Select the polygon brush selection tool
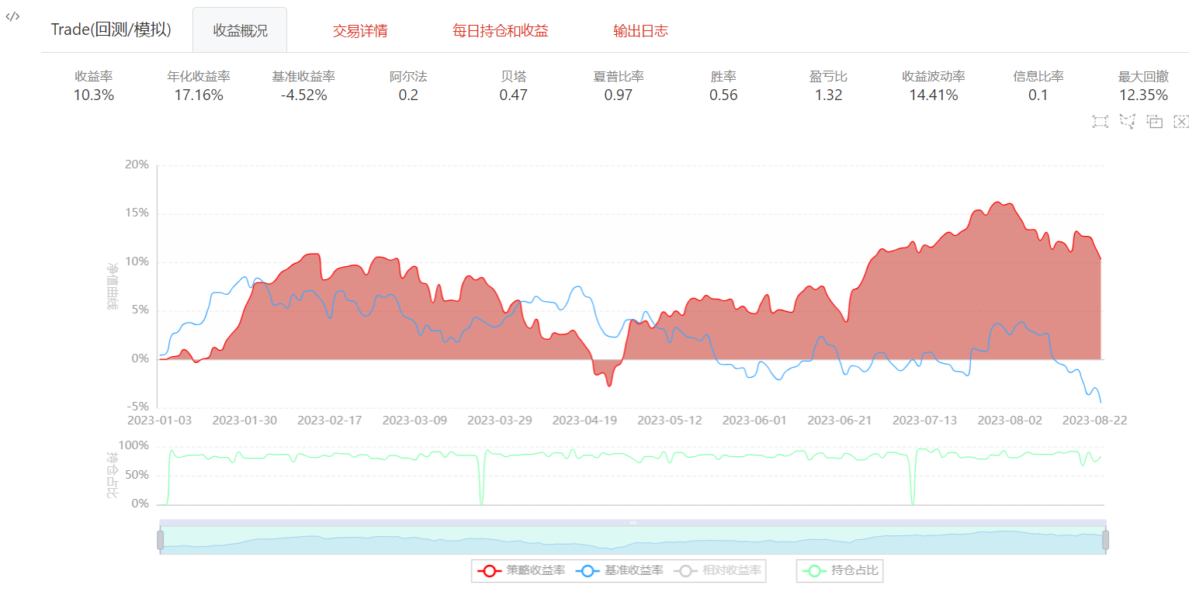This screenshot has height=592, width=1189. point(1127,122)
